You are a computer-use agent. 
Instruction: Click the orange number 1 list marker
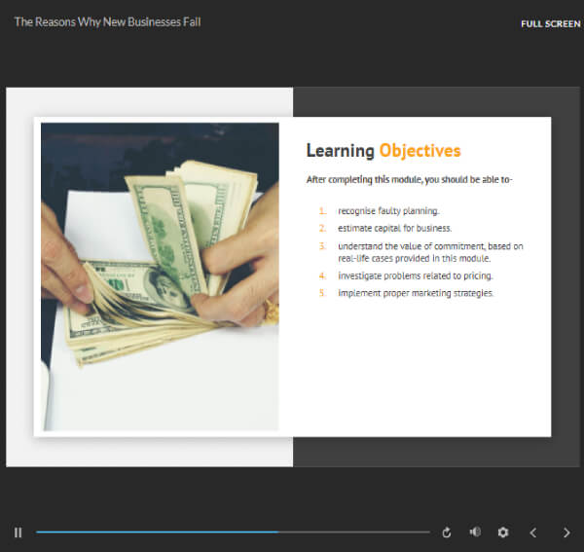[x=322, y=211]
